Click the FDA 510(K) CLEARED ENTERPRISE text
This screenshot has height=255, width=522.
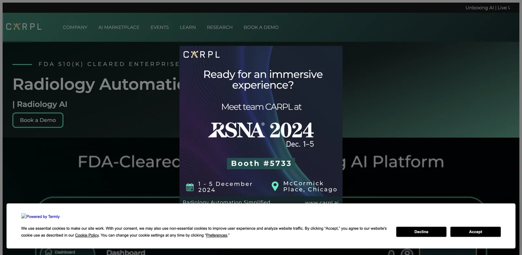pos(109,64)
